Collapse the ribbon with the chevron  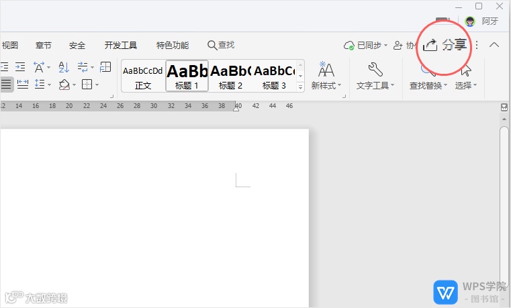pos(494,44)
